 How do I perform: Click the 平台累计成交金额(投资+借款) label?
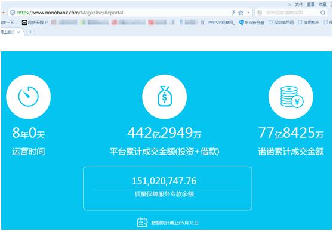pyautogui.click(x=164, y=152)
